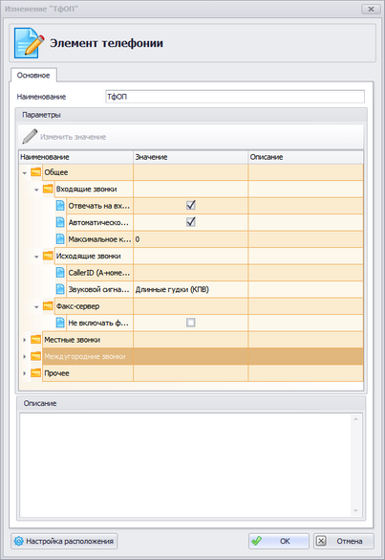This screenshot has width=385, height=560.
Task: Click the value 0 of Максимальное к…
Action: (x=138, y=239)
